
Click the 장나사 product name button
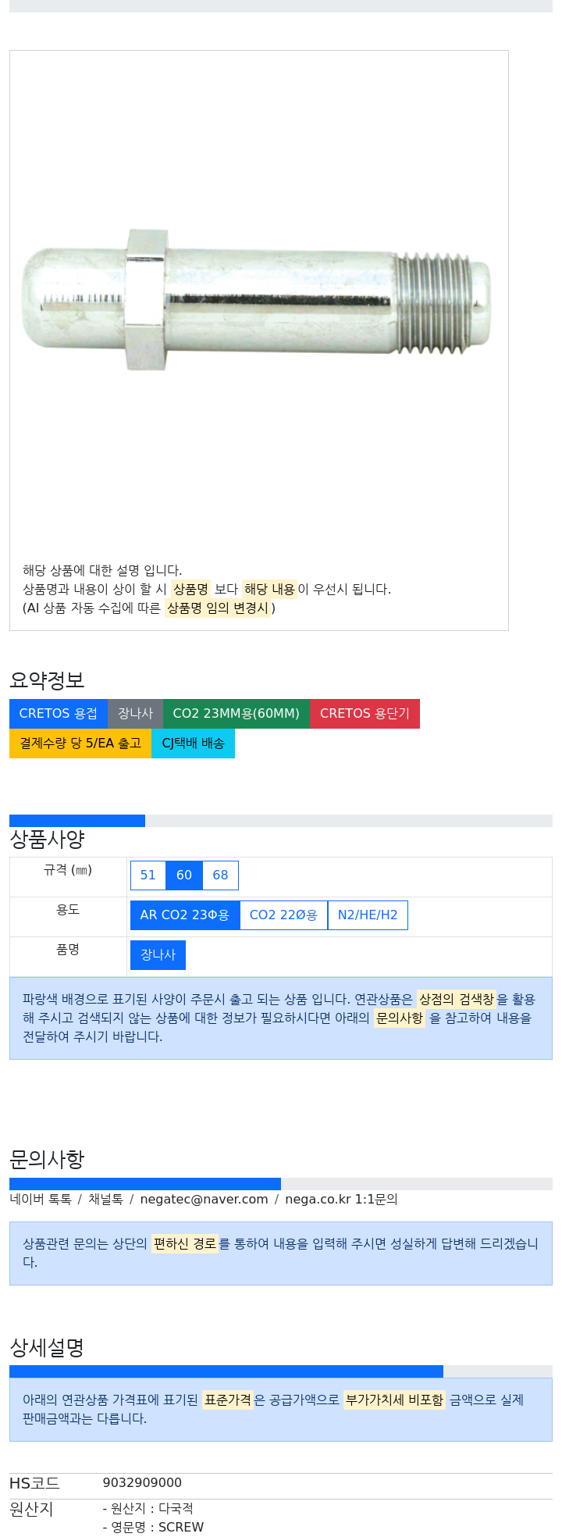pos(158,955)
